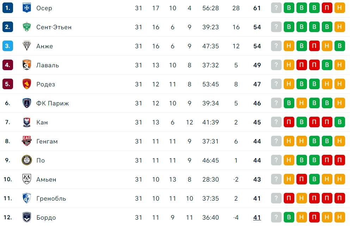Select the Амьен shield crest icon
This screenshot has height=226, width=350.
pos(26,179)
